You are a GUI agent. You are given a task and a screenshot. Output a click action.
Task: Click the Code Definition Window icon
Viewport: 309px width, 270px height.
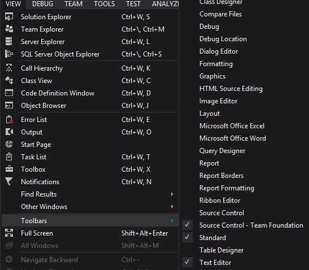point(9,93)
